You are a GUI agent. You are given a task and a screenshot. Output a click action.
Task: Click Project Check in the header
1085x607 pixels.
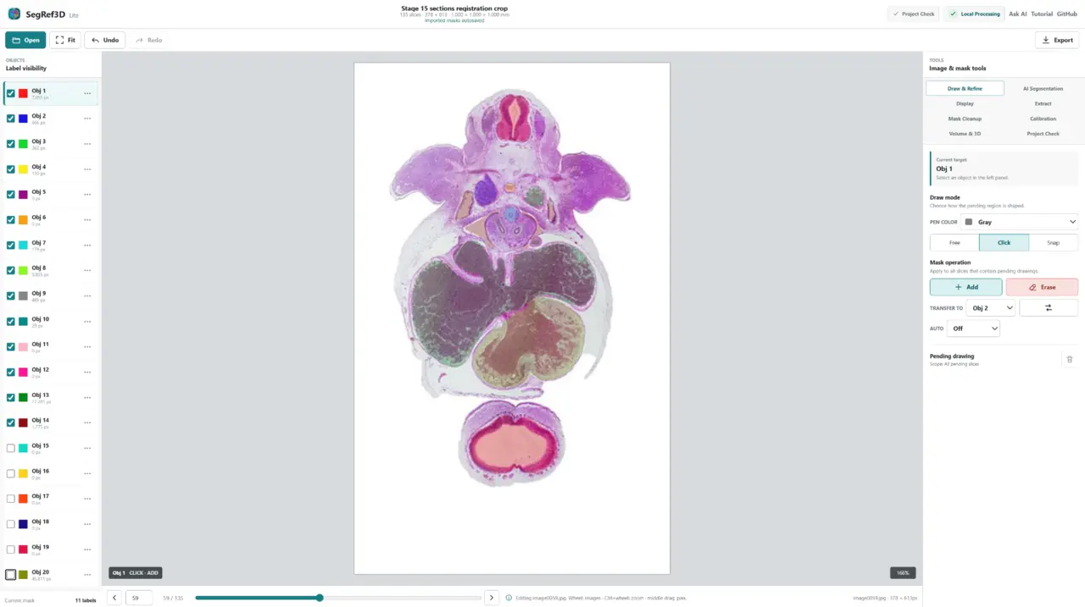click(x=913, y=14)
